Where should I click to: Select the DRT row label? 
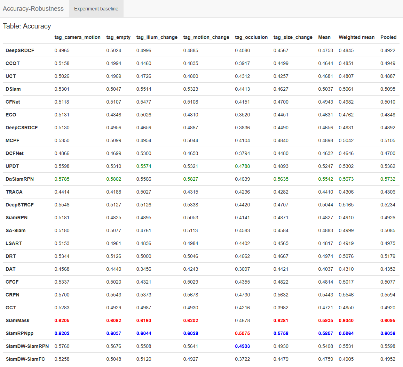click(11, 256)
